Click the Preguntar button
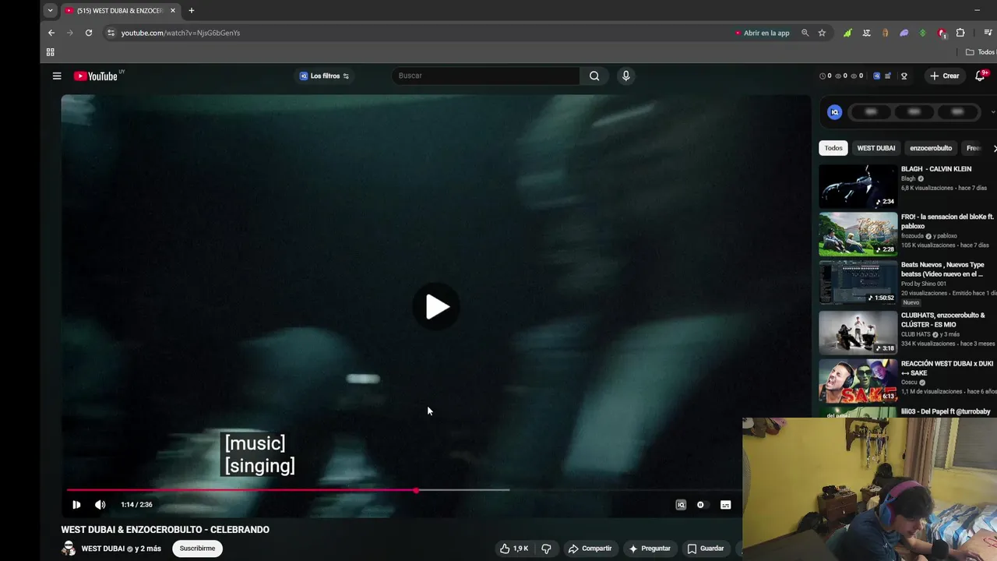 pos(649,549)
